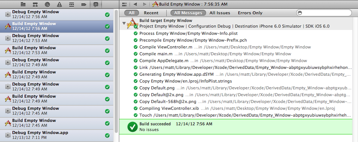Click the run icon of Debug 7:53 AM

[x=8, y=38]
